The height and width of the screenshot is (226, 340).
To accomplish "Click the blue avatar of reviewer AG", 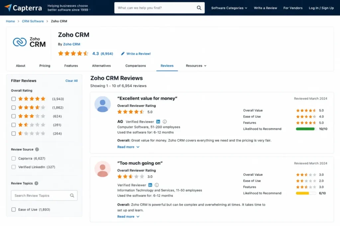I will coord(103,104).
